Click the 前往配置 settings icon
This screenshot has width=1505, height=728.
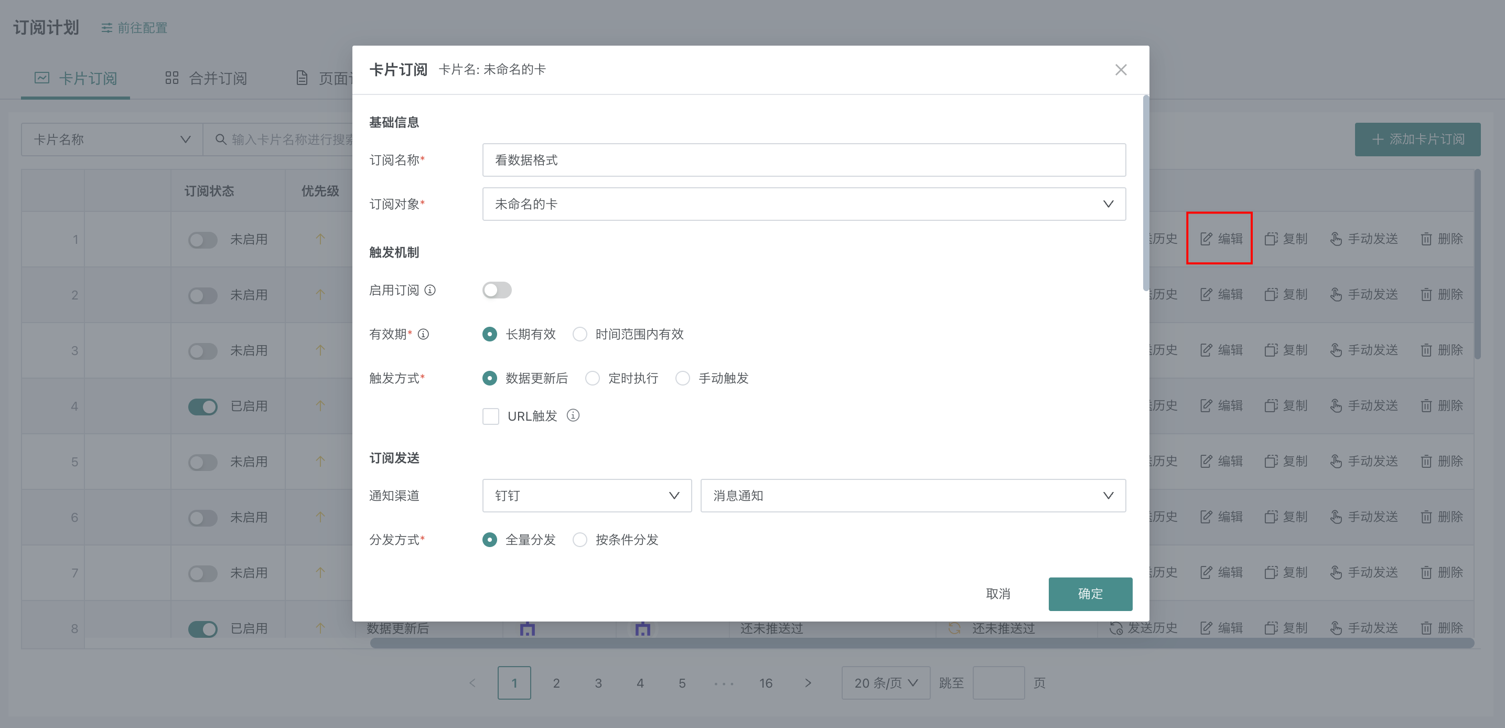[x=106, y=27]
